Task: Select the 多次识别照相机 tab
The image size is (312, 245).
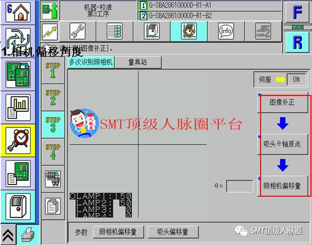Action: [91, 63]
